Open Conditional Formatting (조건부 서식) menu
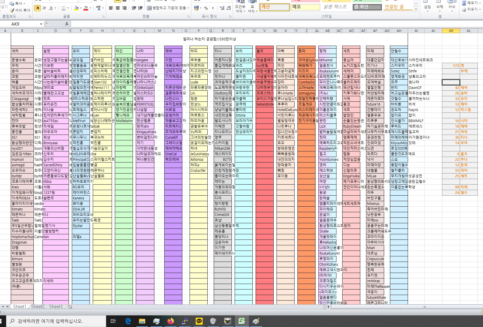 240,7
